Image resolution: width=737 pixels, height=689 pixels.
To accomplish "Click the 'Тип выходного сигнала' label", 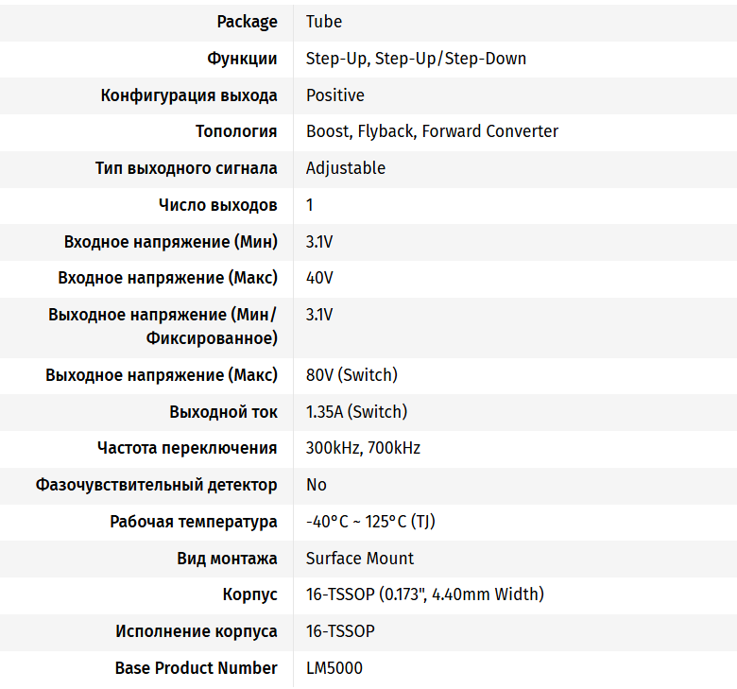I will (186, 168).
